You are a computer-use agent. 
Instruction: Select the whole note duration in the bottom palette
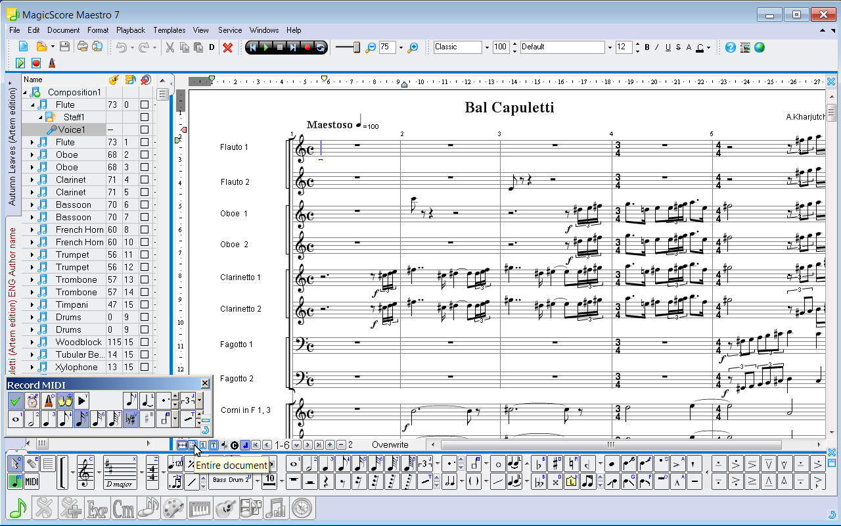(294, 464)
